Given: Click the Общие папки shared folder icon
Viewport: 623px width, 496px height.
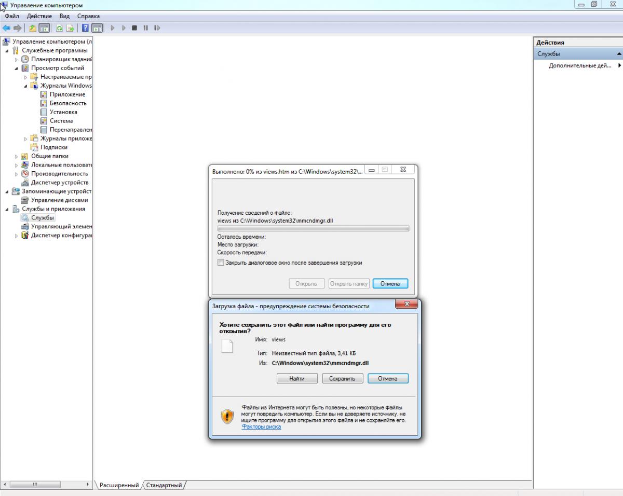Looking at the screenshot, I should click(x=25, y=156).
